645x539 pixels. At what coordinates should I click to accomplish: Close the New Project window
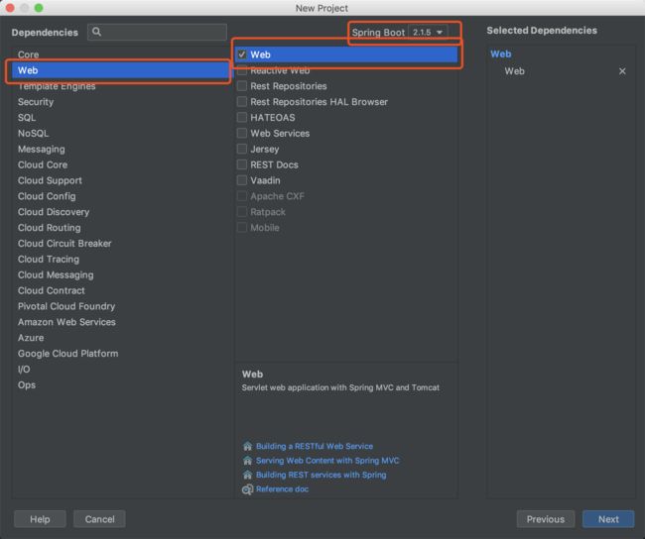pyautogui.click(x=10, y=8)
